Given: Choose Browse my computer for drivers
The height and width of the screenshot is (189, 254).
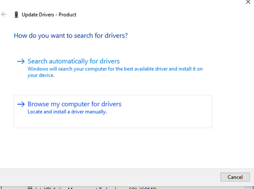Looking at the screenshot, I should (113, 111).
